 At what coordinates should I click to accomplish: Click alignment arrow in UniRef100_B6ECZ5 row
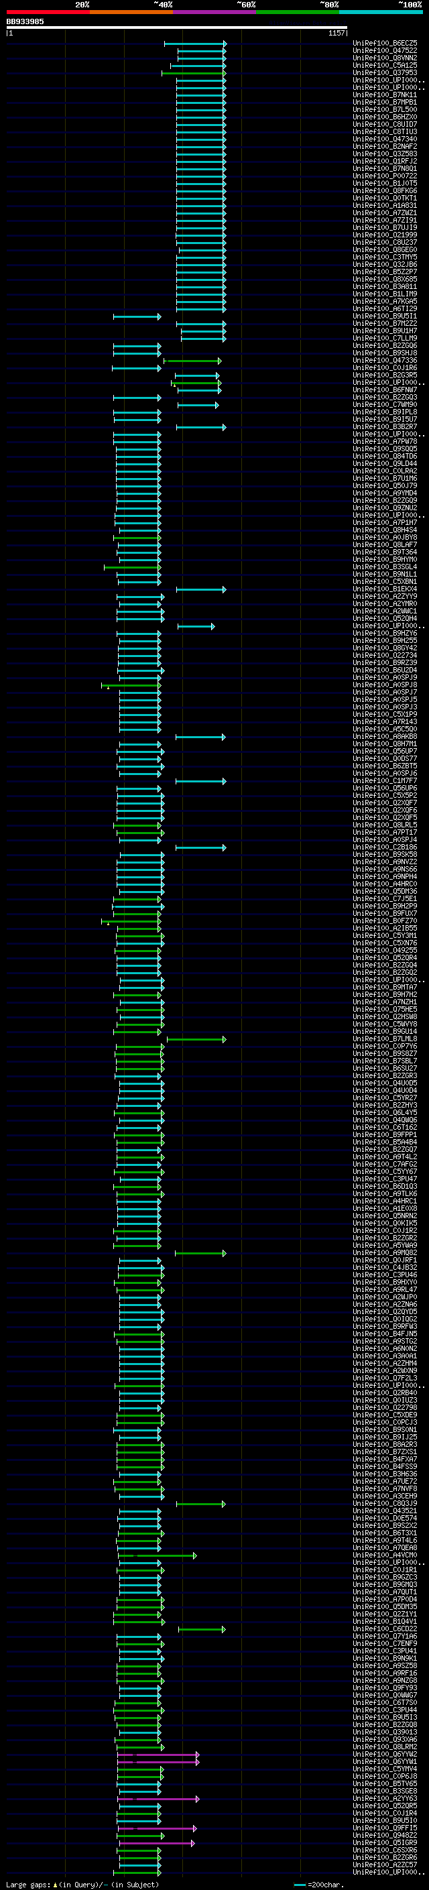195,44
